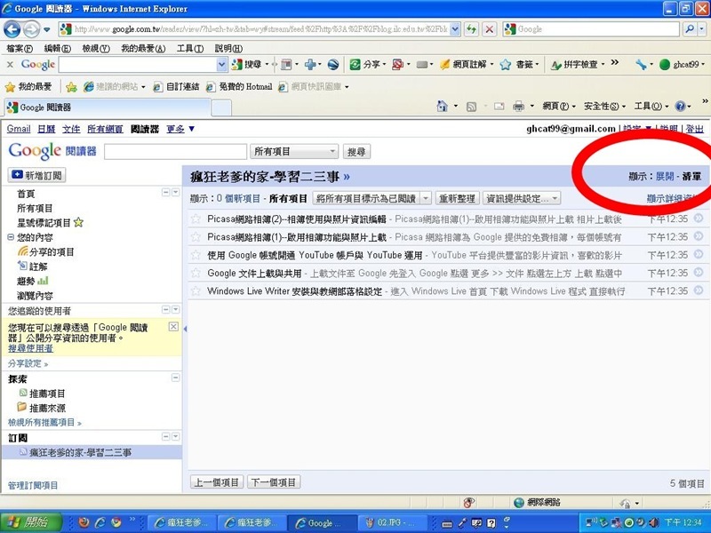
Task: Click the Google Reader search input field
Action: (175, 151)
